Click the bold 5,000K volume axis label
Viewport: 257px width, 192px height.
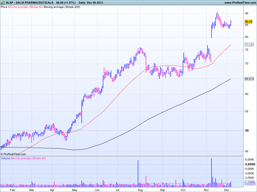[250, 164]
